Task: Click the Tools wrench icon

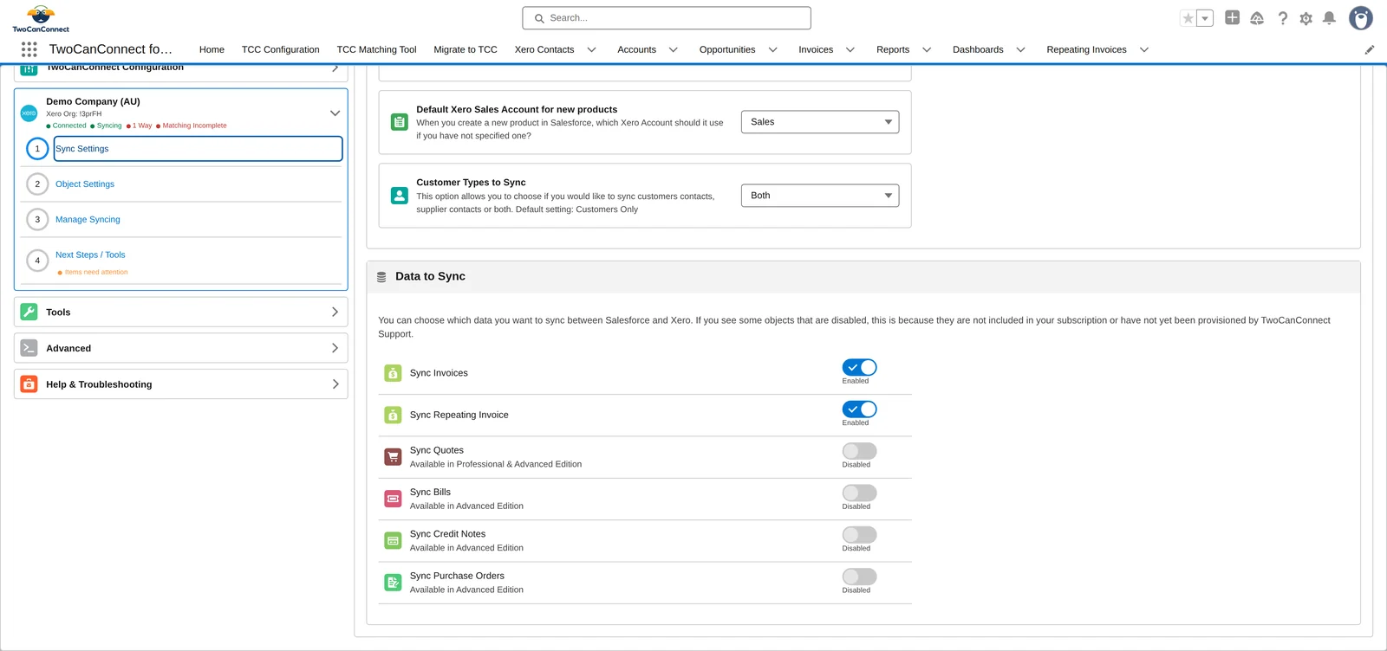Action: click(29, 312)
